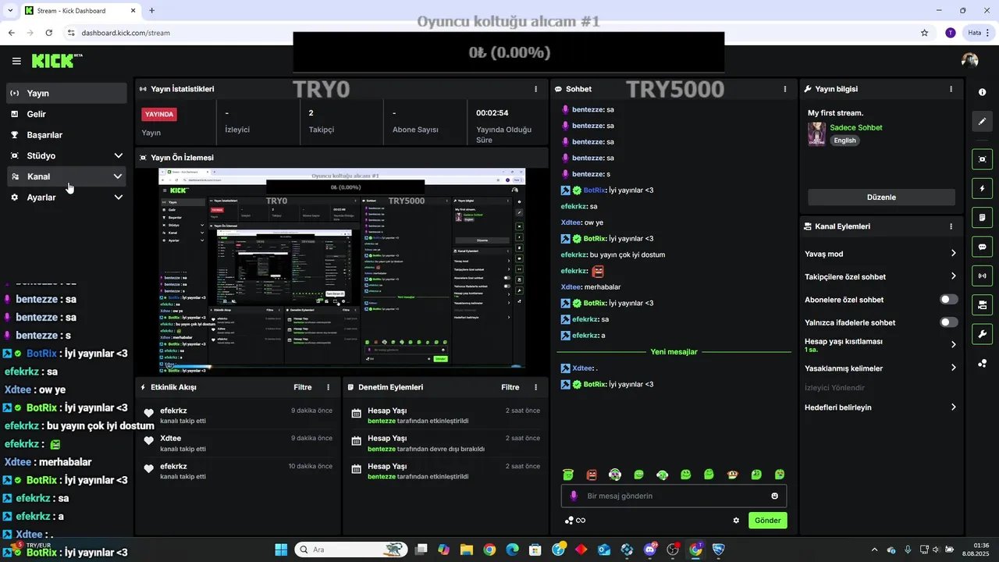
Task: Open a new browser tab
Action: click(152, 11)
